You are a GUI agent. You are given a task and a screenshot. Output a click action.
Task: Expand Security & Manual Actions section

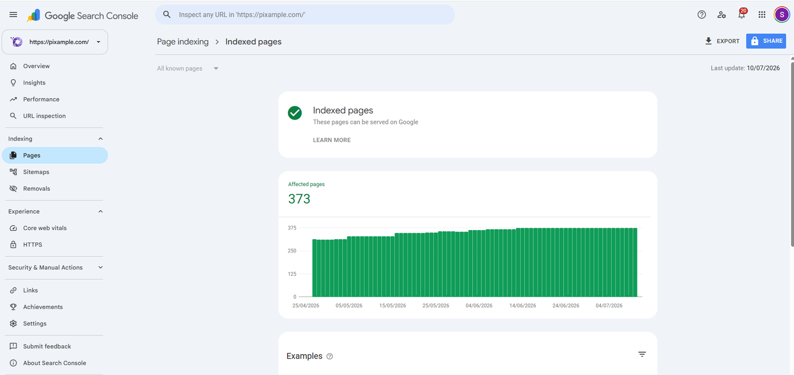click(101, 267)
